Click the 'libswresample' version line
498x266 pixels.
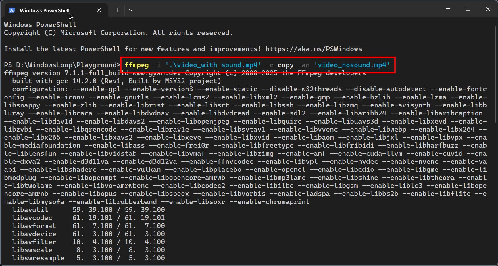(89, 258)
